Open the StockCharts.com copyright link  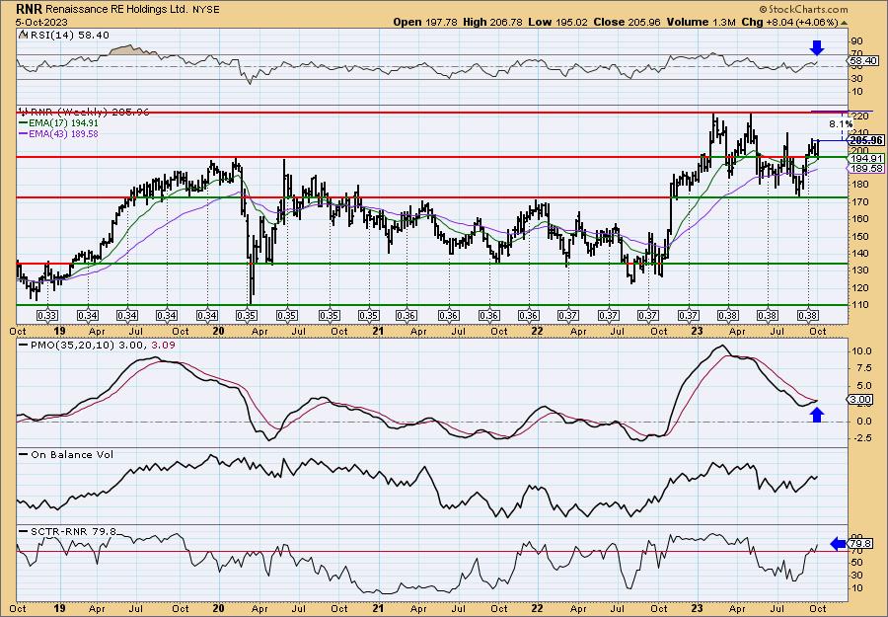pos(803,9)
